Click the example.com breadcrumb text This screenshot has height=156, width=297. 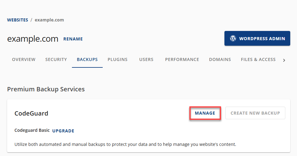(x=49, y=20)
